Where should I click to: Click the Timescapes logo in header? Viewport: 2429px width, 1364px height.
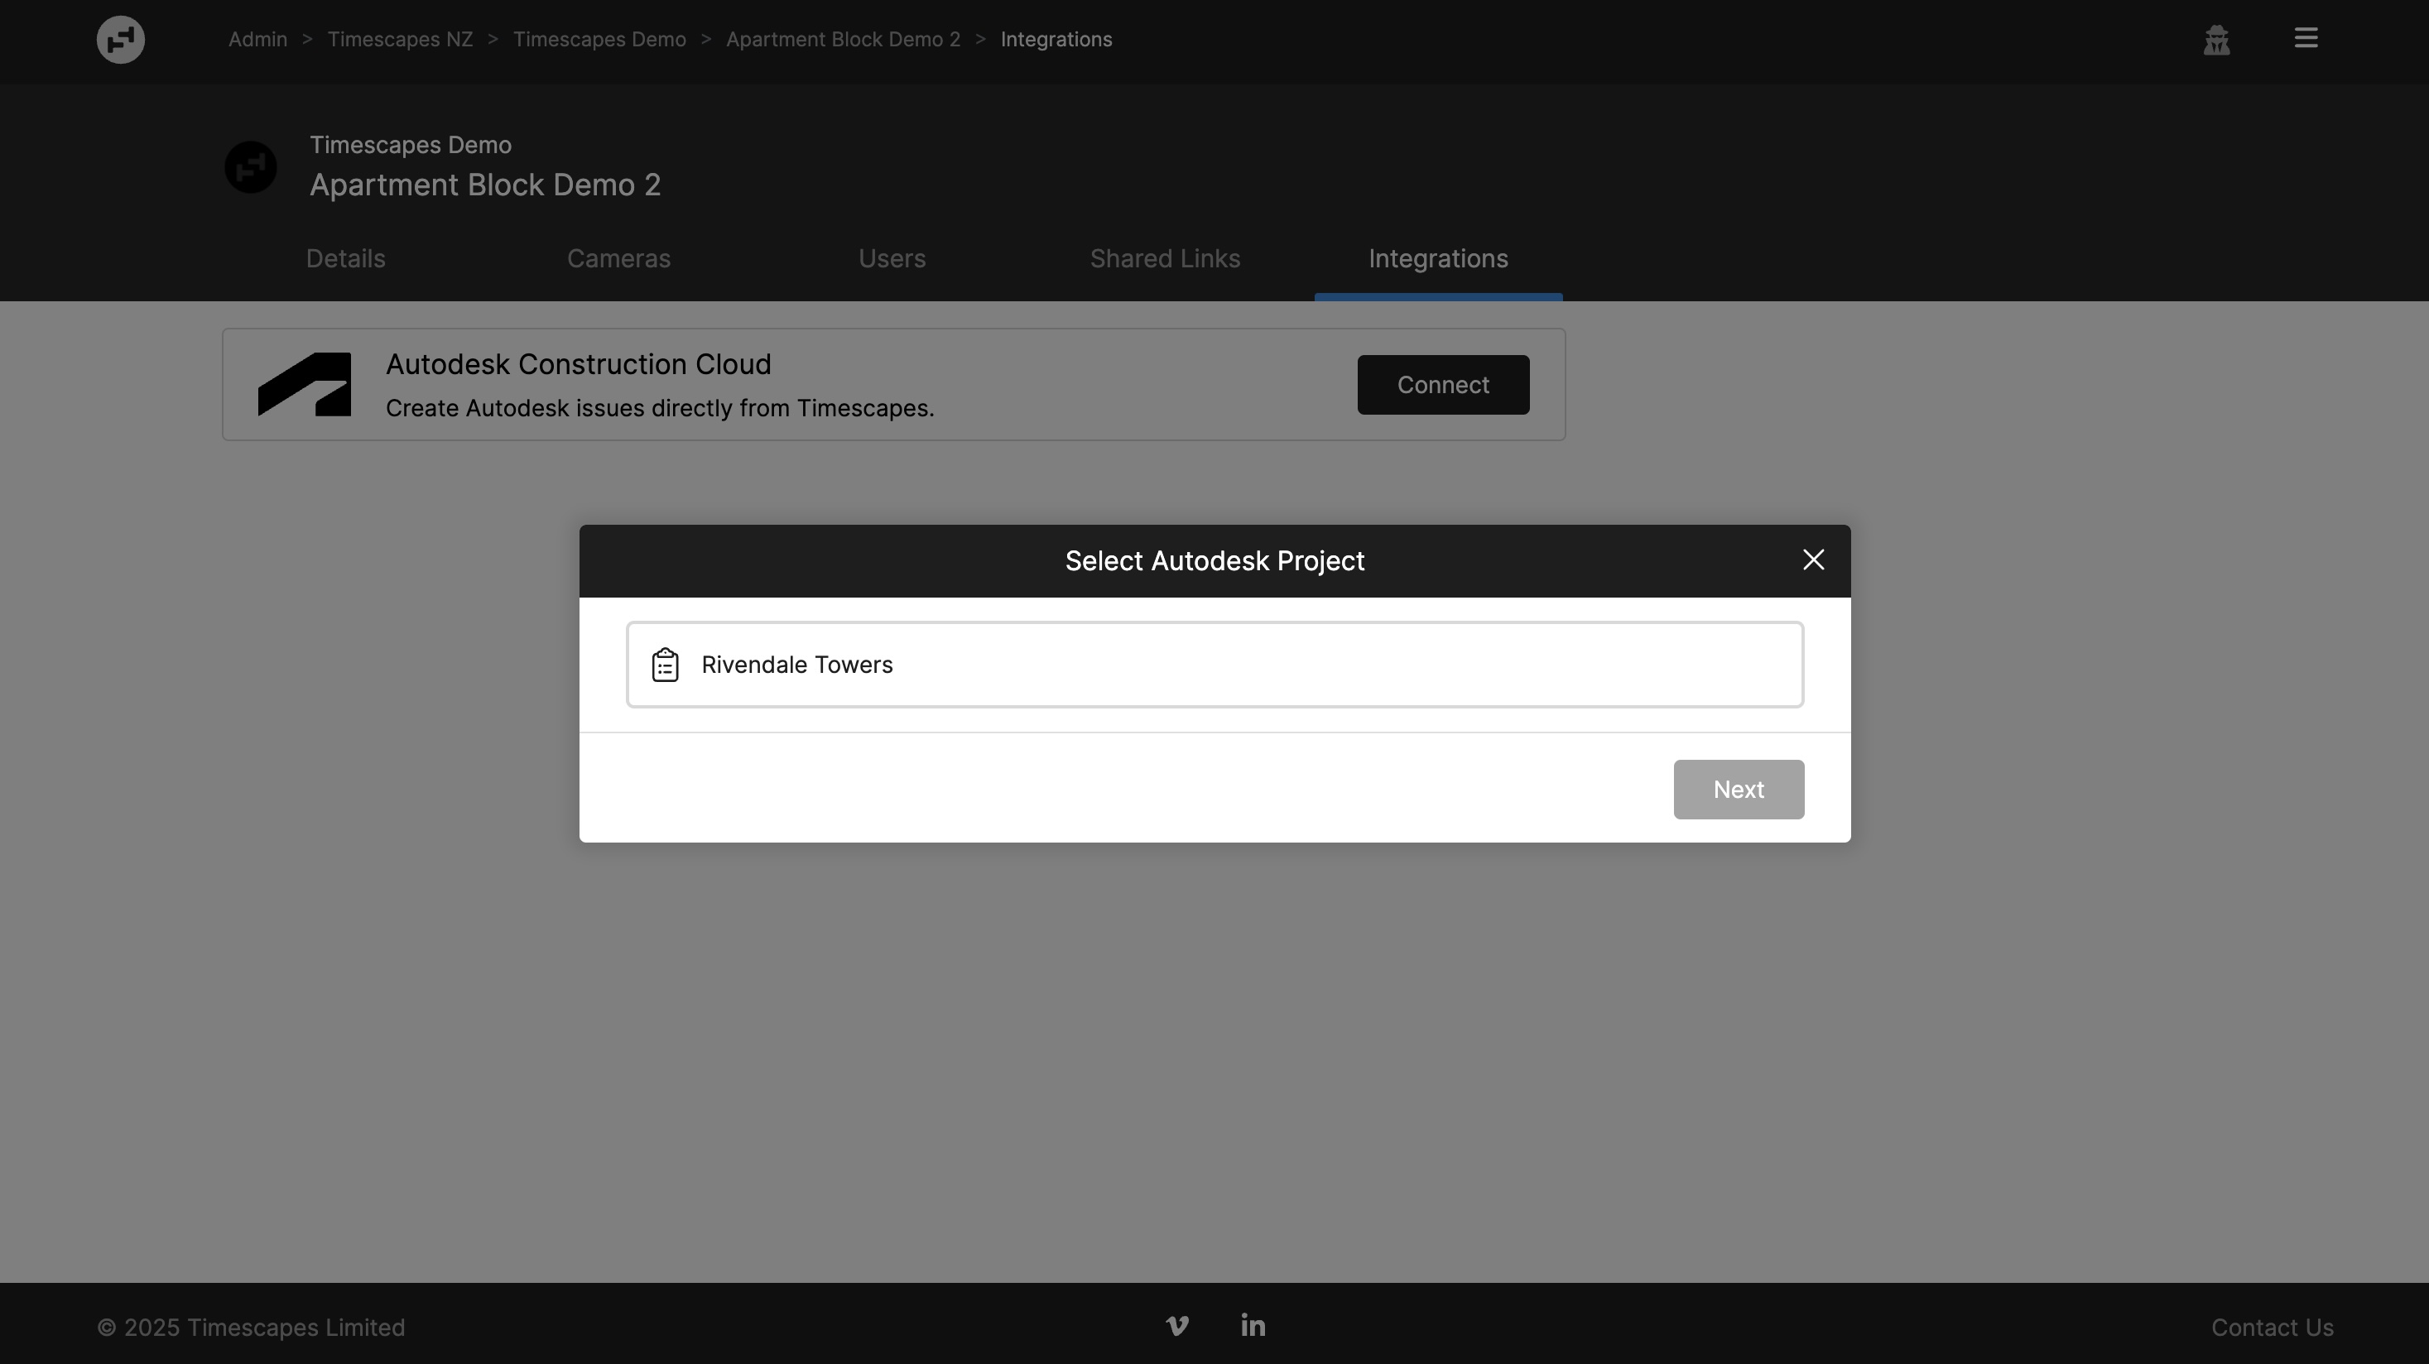point(121,40)
